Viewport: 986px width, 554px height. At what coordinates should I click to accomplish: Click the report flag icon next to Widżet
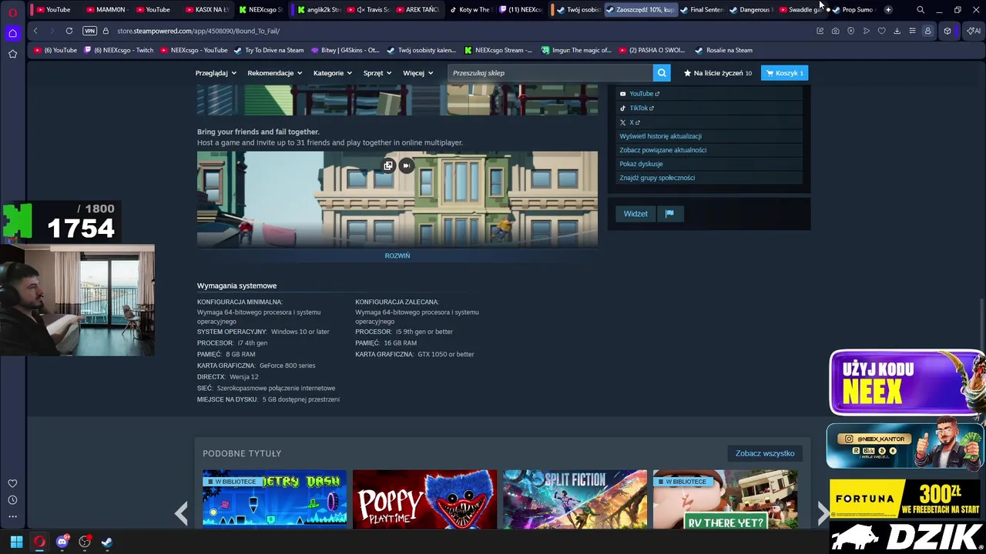tap(669, 213)
